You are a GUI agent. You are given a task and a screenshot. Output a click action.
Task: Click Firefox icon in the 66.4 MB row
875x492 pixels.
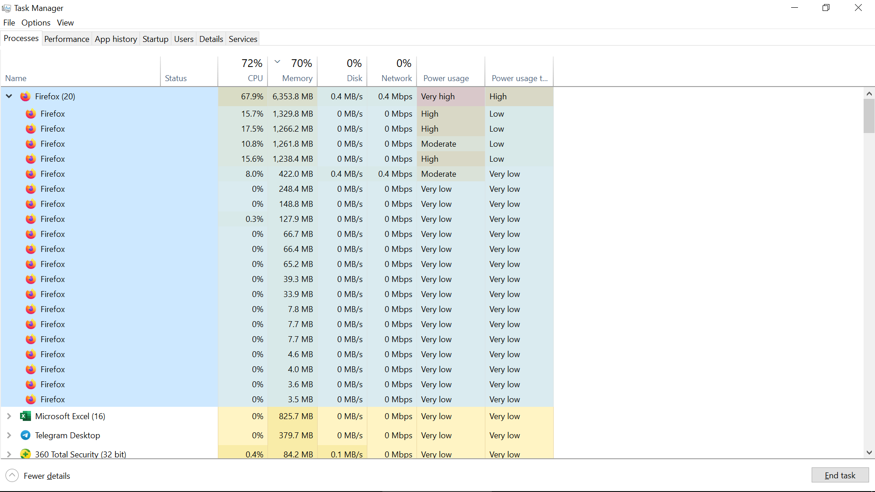(31, 249)
